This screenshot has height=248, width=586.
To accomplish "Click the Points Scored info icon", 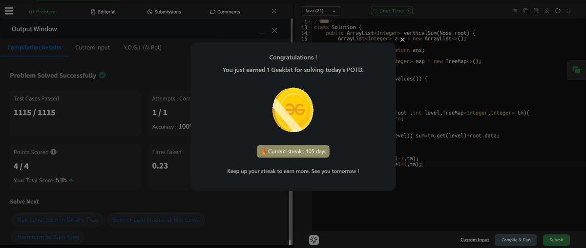I will click(x=53, y=152).
